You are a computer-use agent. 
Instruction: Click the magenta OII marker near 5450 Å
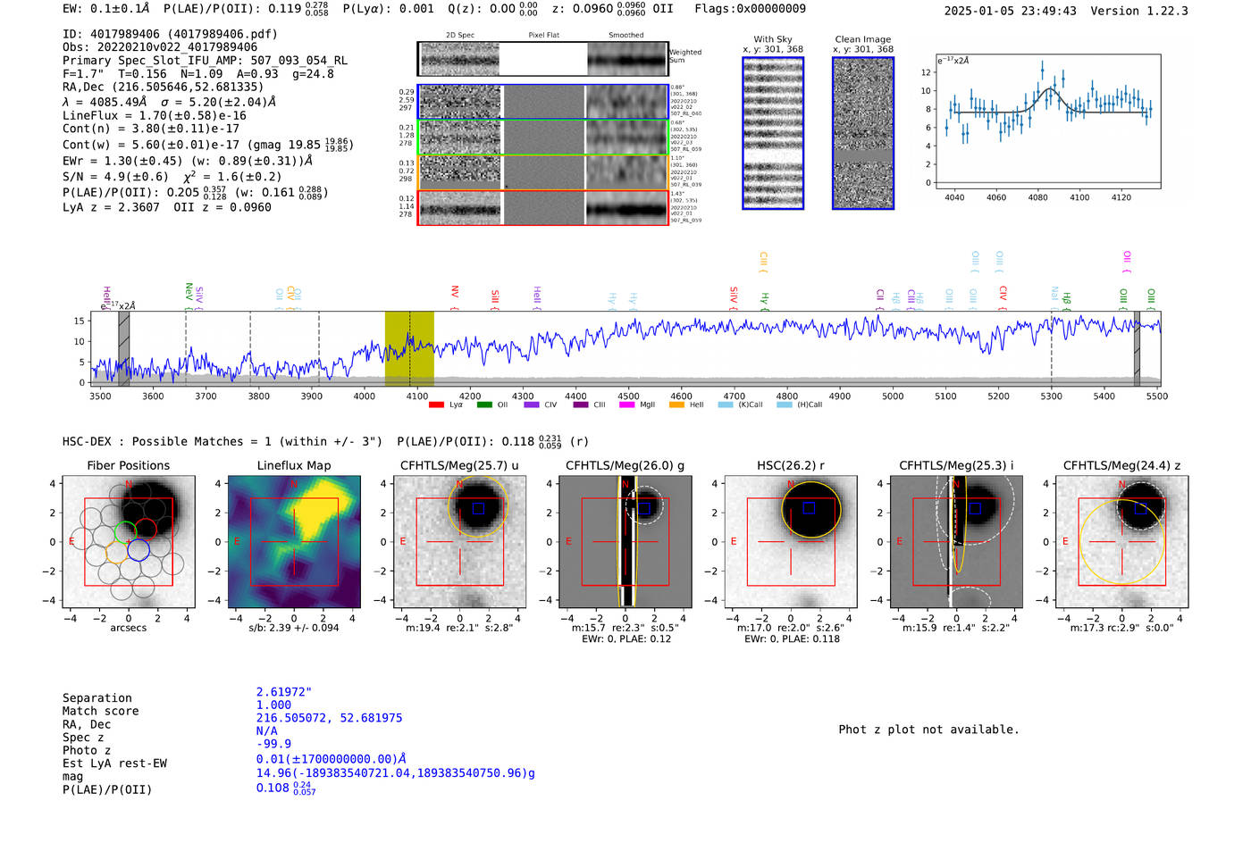click(1127, 263)
